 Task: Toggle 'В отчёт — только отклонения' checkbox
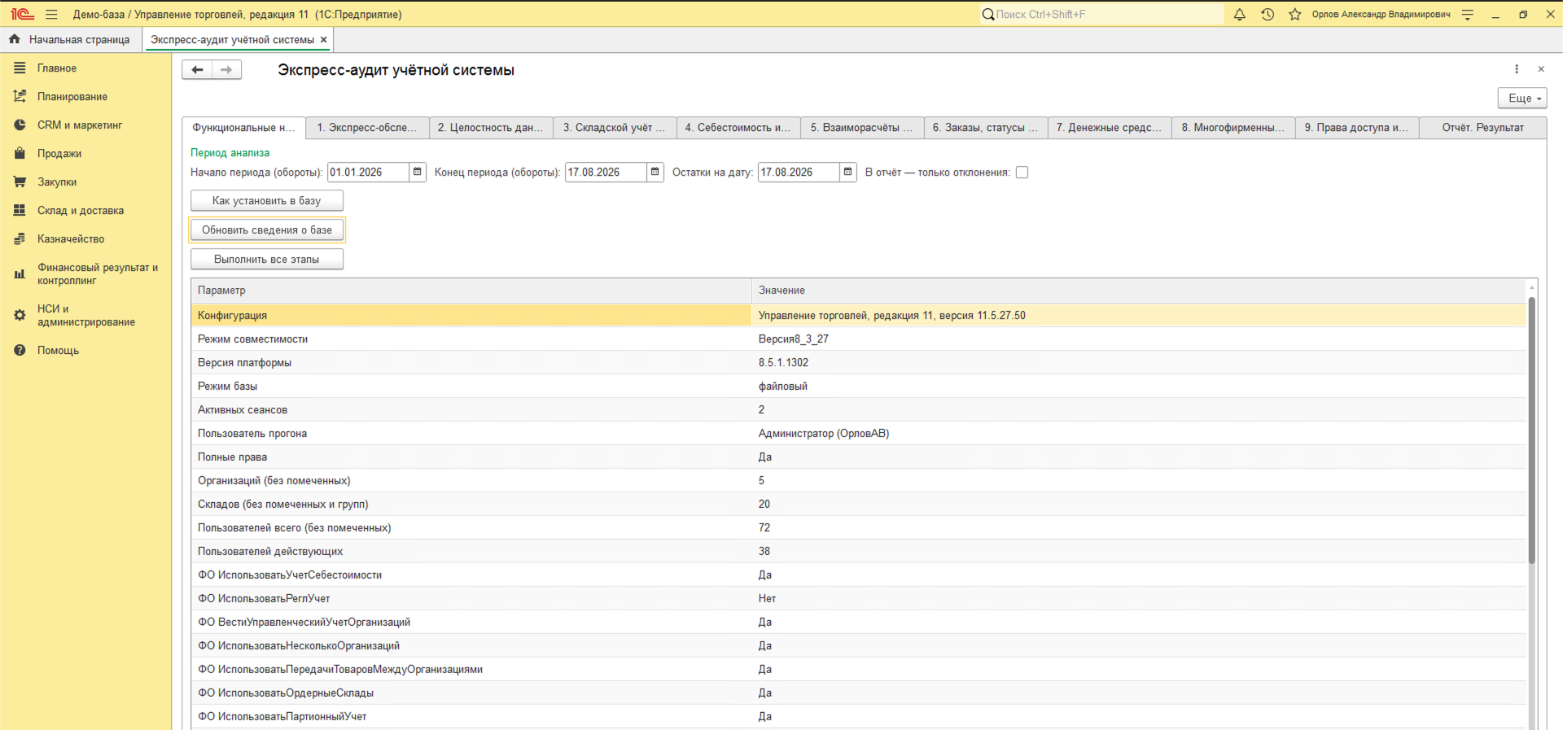pyautogui.click(x=1022, y=173)
